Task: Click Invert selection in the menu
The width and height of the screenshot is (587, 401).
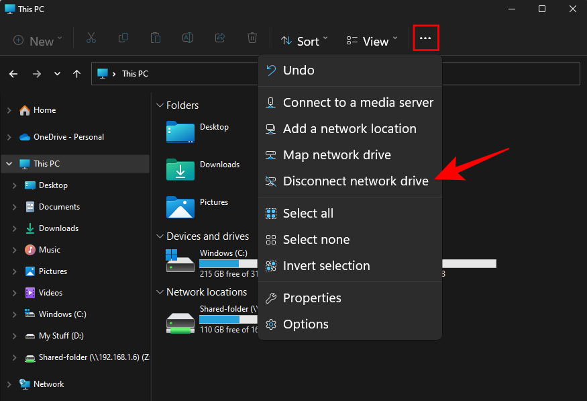Action: point(327,265)
